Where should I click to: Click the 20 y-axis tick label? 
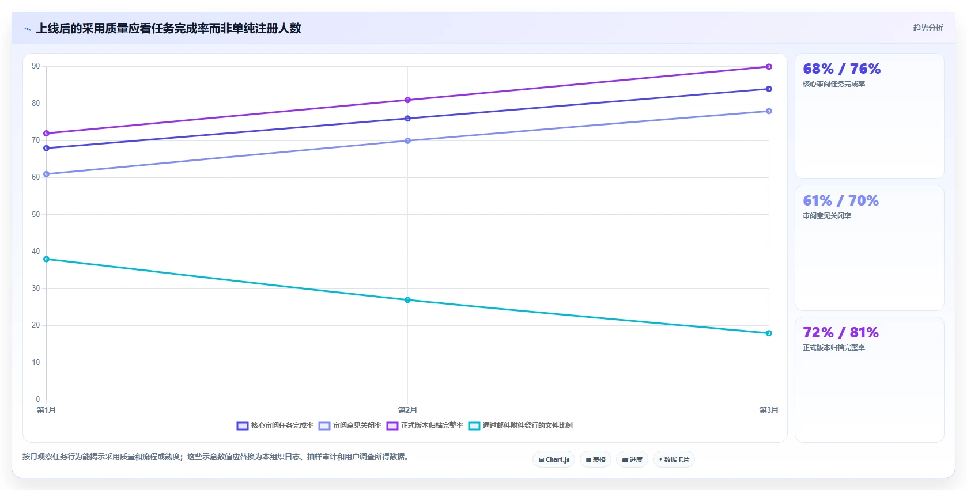tap(36, 325)
